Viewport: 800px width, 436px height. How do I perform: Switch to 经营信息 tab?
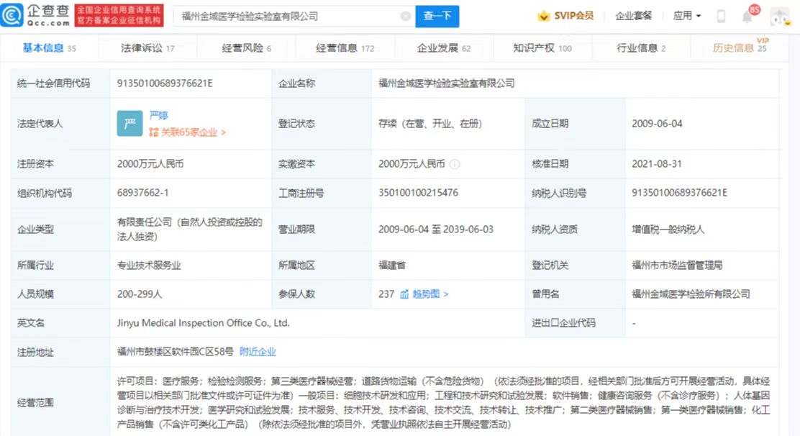345,48
